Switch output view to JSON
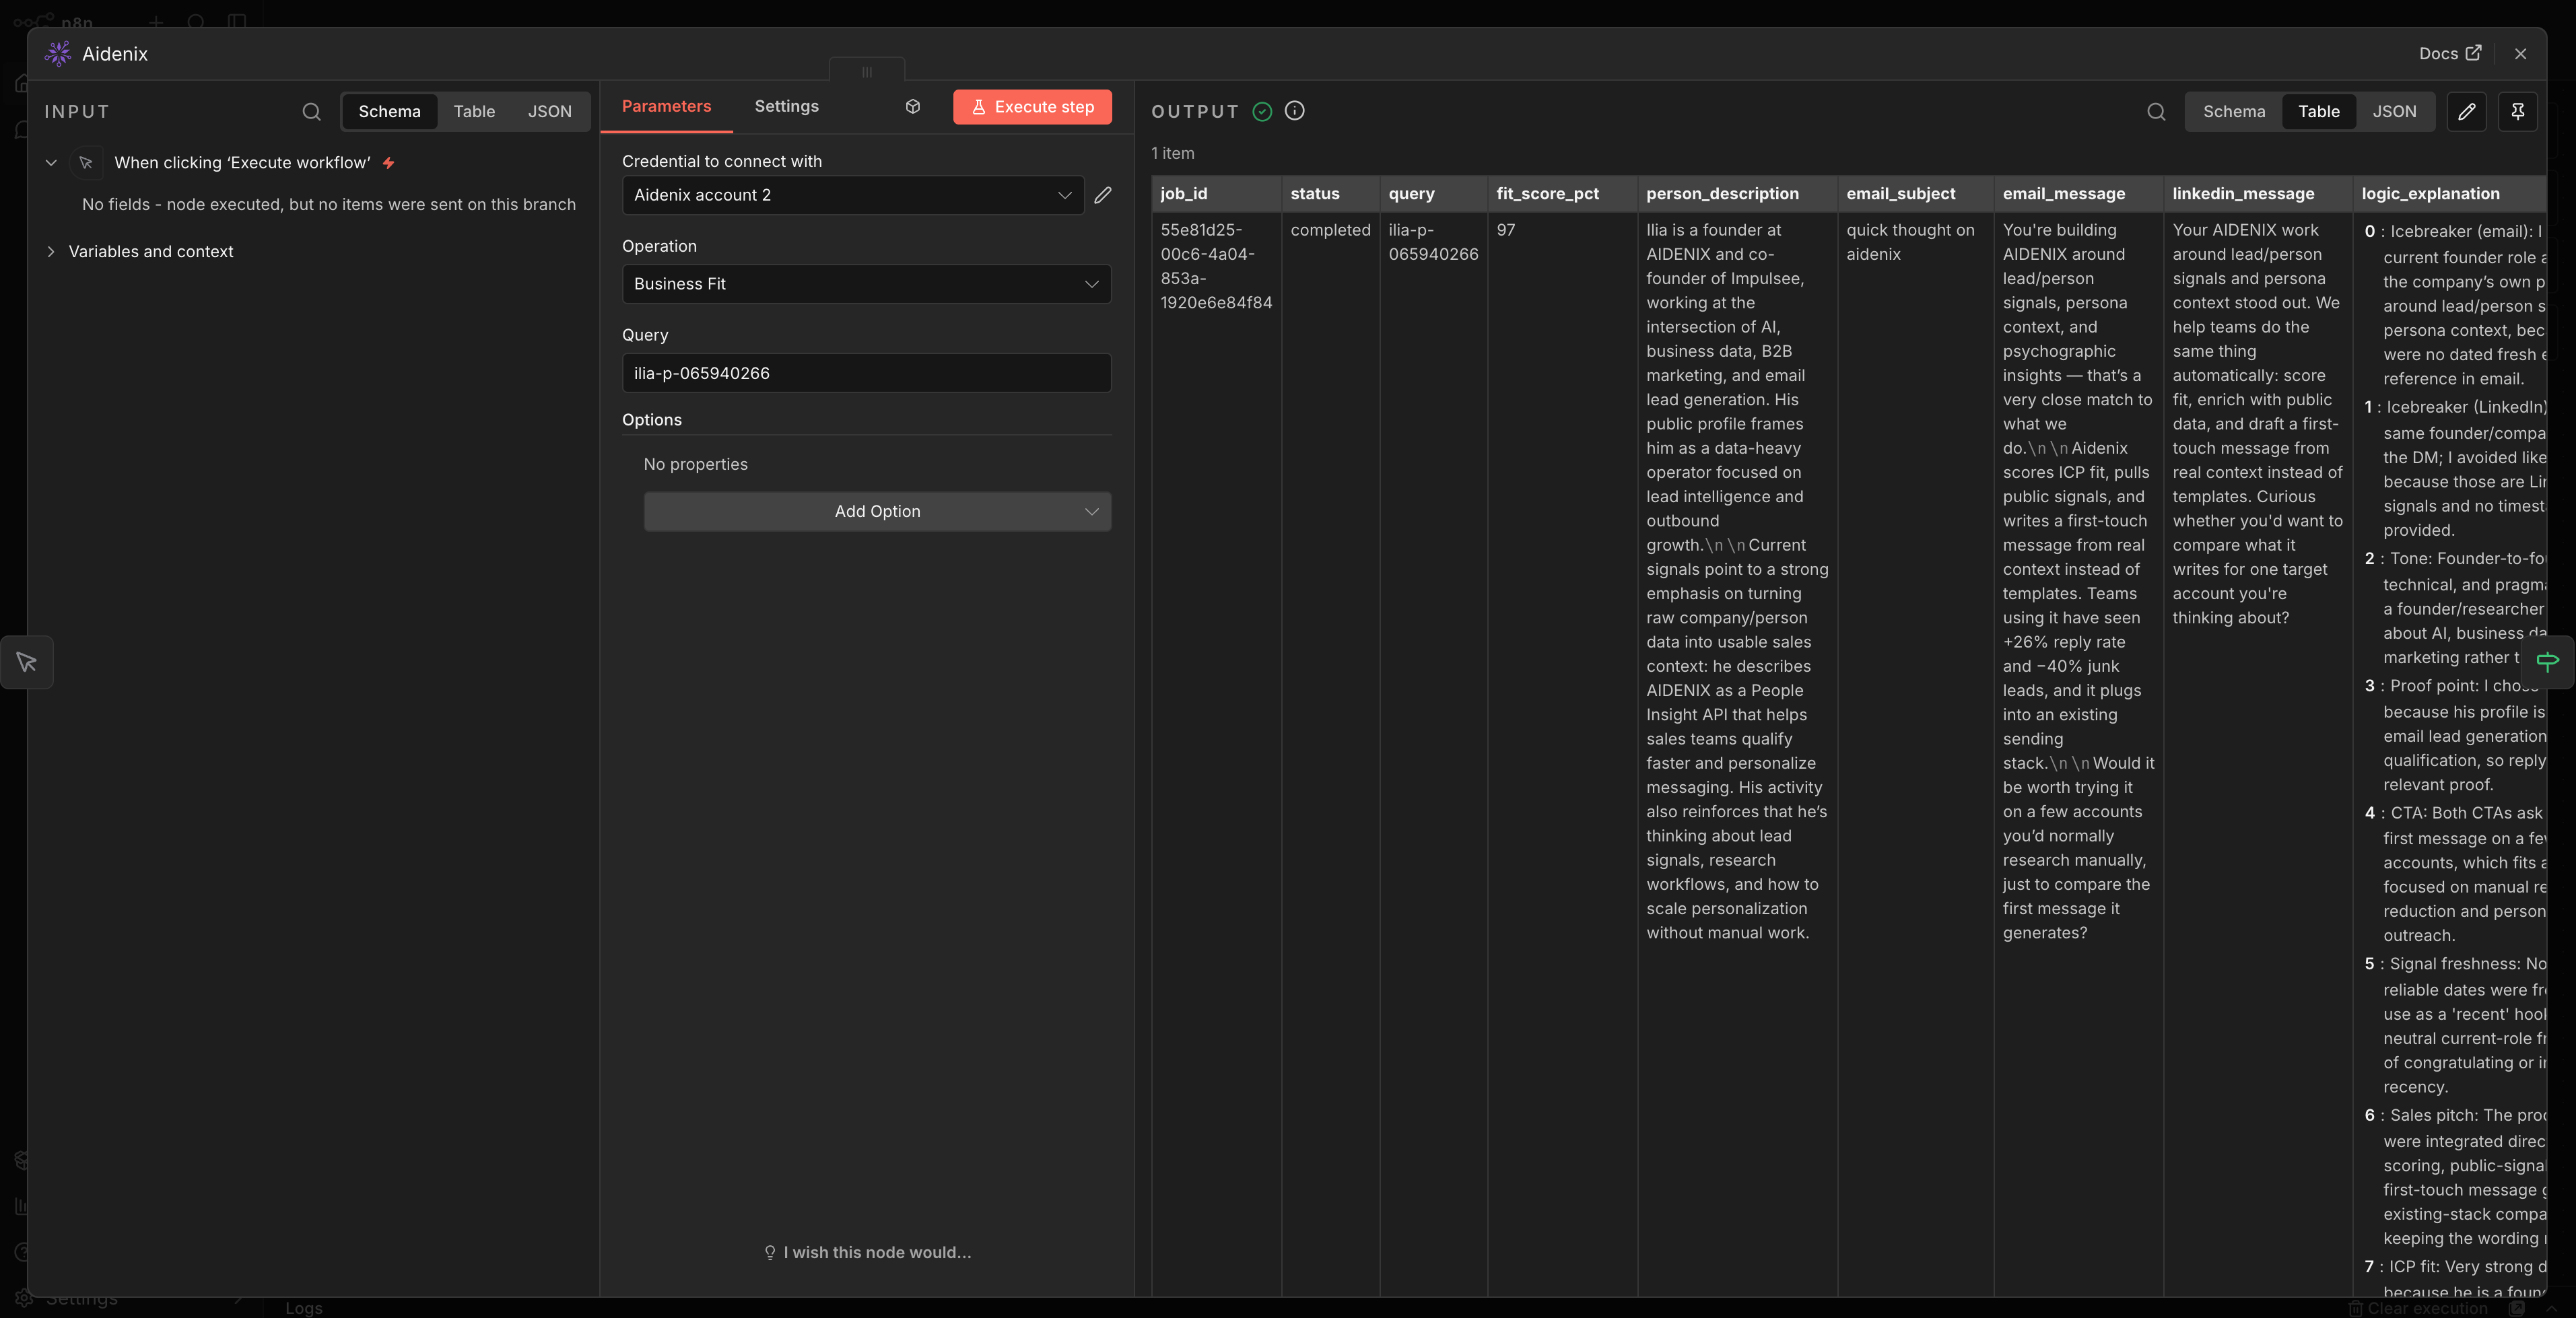Image resolution: width=2576 pixels, height=1318 pixels. point(2394,111)
